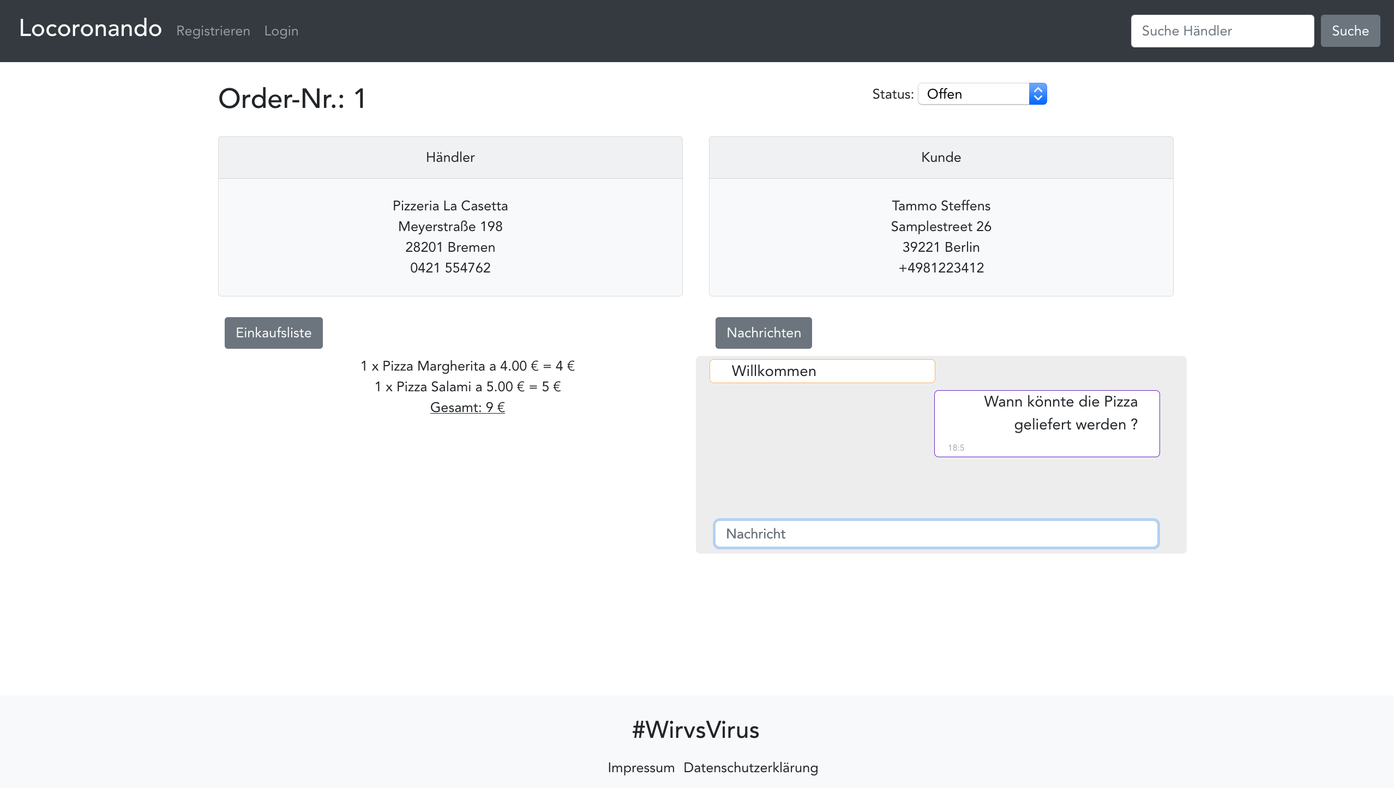Image resolution: width=1394 pixels, height=788 pixels.
Task: Open the Status dropdown showing Offen
Action: click(973, 94)
